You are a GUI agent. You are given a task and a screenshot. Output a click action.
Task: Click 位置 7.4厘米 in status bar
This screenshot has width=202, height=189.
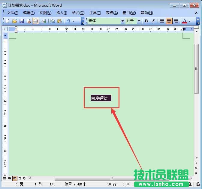[x=75, y=184]
